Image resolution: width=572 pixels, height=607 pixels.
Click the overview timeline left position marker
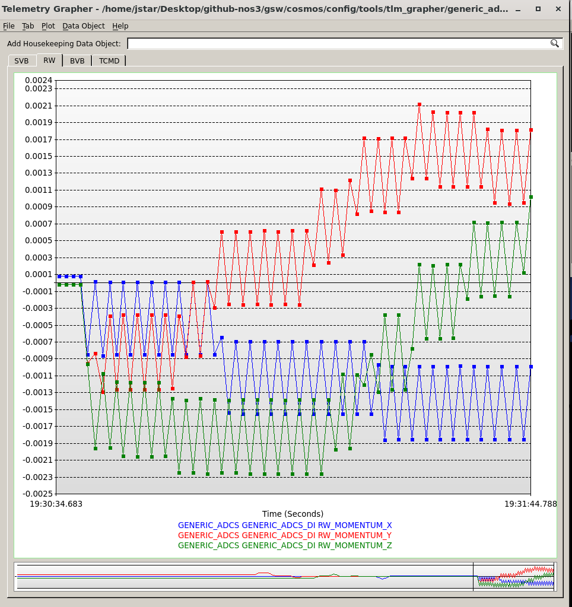point(474,576)
